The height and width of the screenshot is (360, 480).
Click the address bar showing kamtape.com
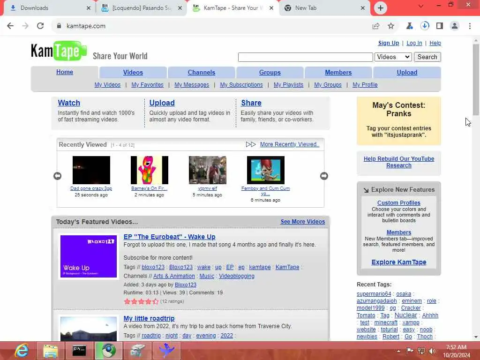click(x=211, y=26)
